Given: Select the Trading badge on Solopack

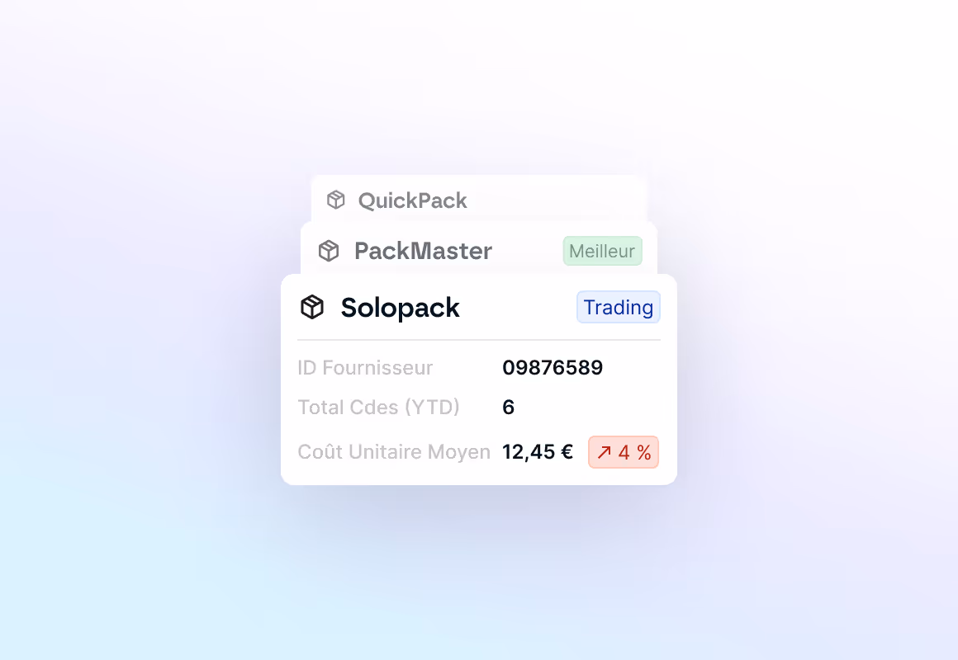Looking at the screenshot, I should [619, 307].
